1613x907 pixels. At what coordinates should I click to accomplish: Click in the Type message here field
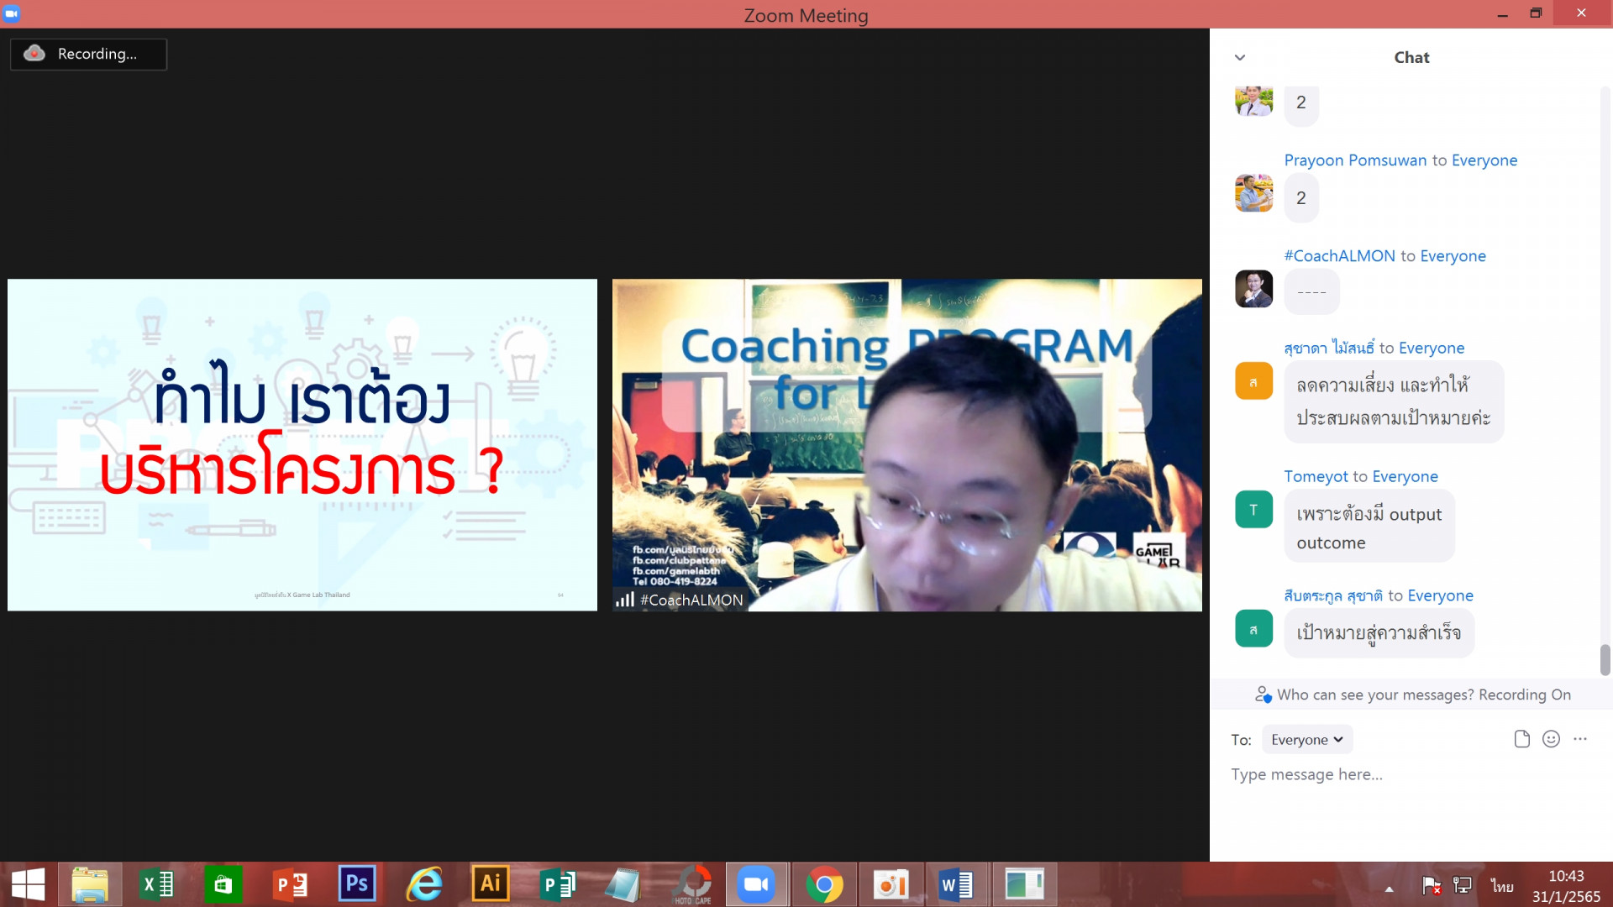coord(1411,774)
